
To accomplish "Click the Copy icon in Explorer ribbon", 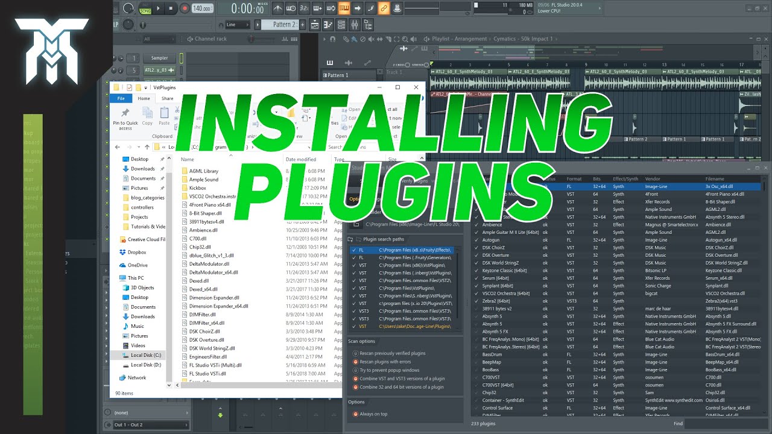I will coord(147,116).
